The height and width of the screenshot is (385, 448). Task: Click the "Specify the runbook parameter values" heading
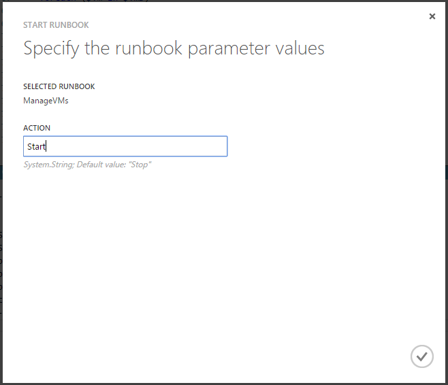pos(174,48)
